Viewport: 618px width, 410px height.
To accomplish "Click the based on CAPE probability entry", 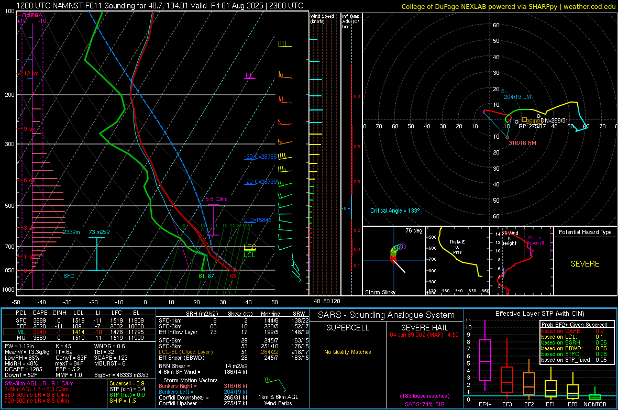I will (x=572, y=331).
